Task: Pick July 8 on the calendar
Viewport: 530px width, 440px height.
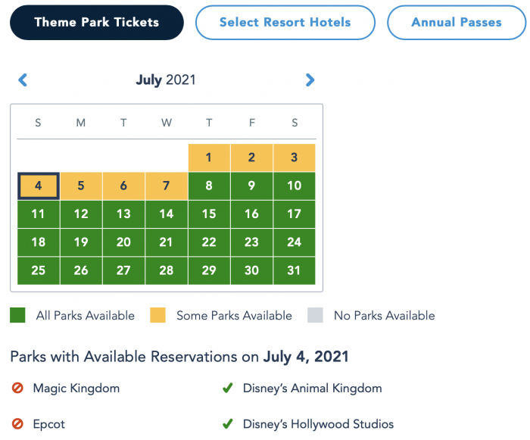Action: (x=209, y=186)
